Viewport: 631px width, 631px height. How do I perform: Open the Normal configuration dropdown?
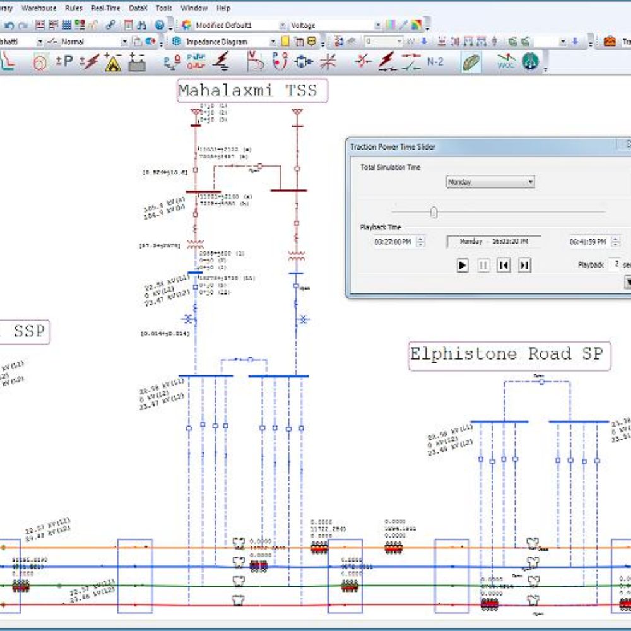click(124, 42)
